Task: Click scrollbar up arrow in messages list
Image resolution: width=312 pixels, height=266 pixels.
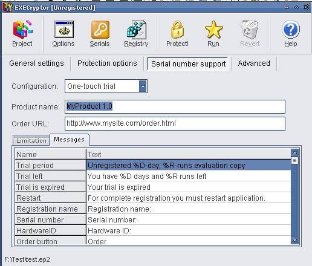Action: (x=294, y=153)
